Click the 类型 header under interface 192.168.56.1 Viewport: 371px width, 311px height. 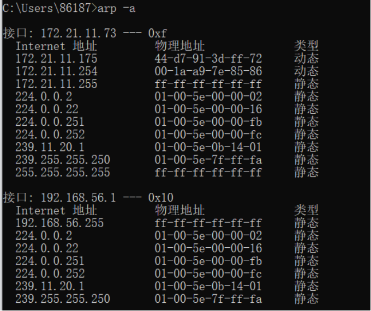pos(306,210)
